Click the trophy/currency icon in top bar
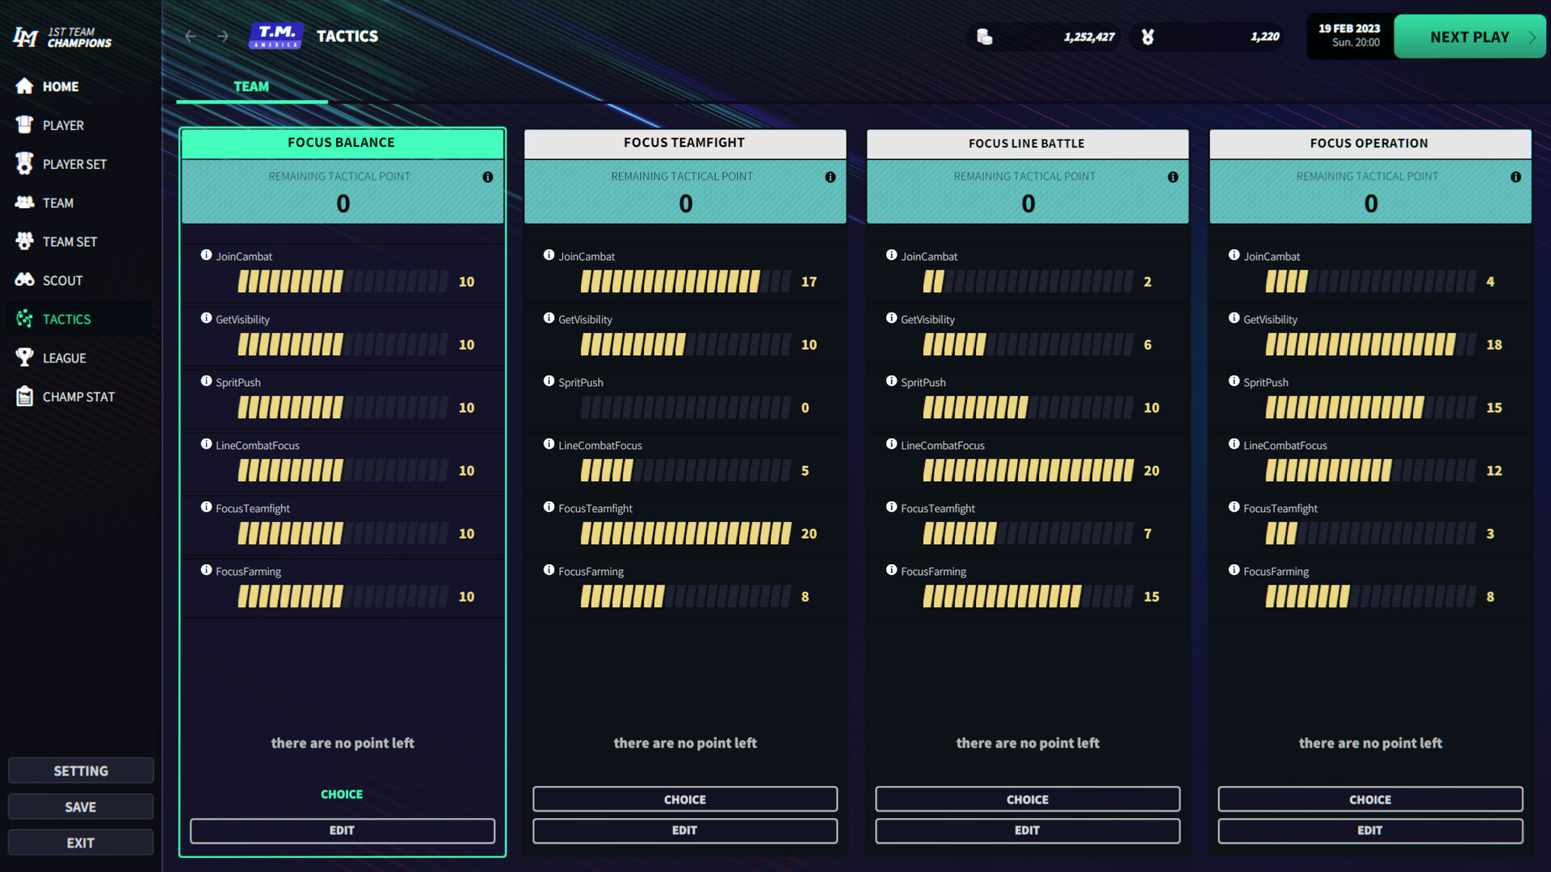This screenshot has height=872, width=1551. [1149, 36]
